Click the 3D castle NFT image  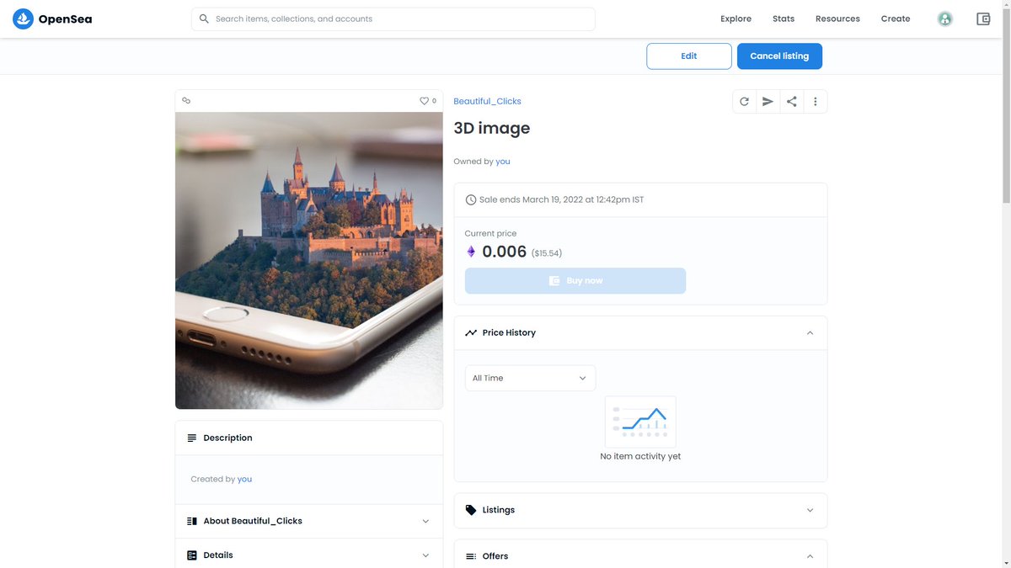click(309, 261)
